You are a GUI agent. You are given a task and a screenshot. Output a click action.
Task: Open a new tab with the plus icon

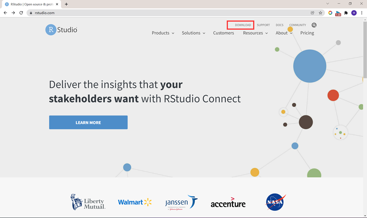[x=66, y=4]
